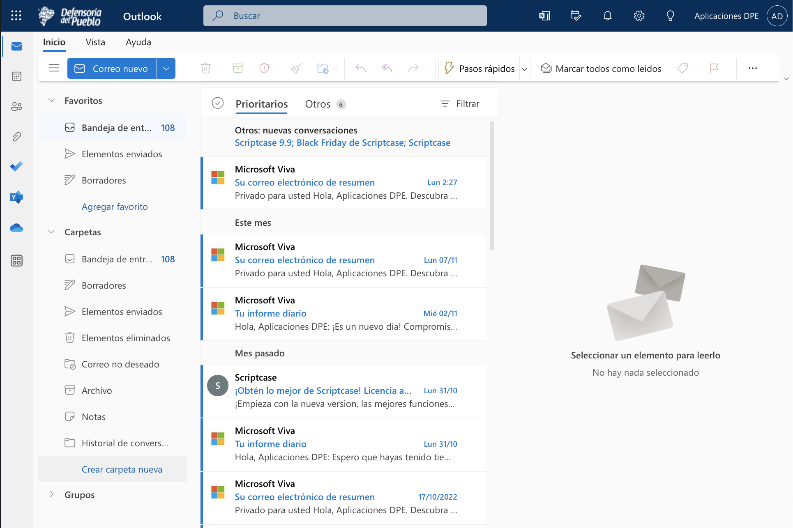Click the Sweep broom icon
This screenshot has height=528, width=793.
click(296, 68)
